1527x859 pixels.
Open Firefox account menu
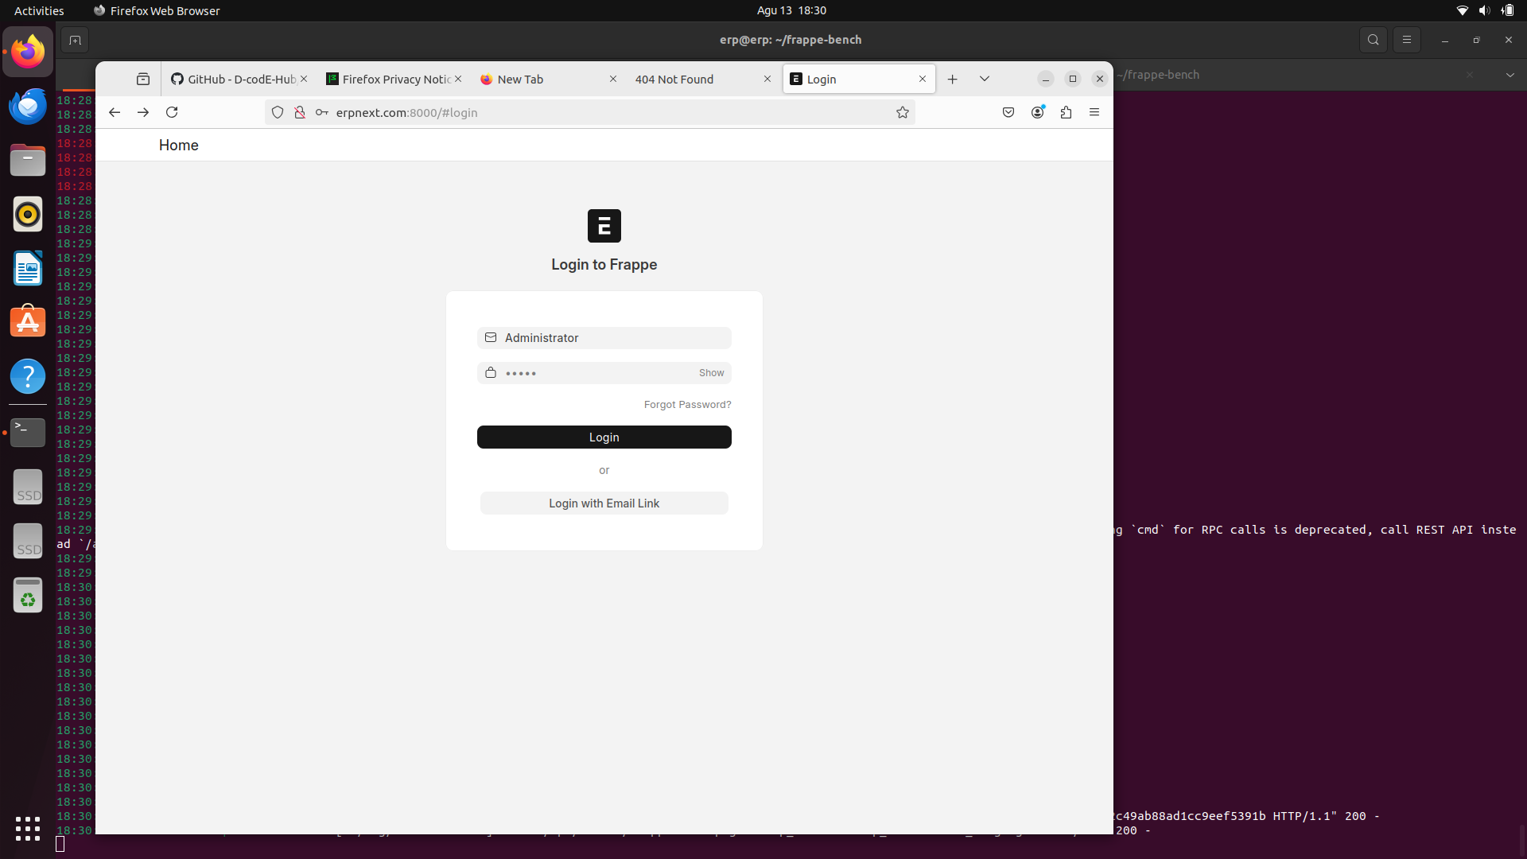pos(1038,112)
